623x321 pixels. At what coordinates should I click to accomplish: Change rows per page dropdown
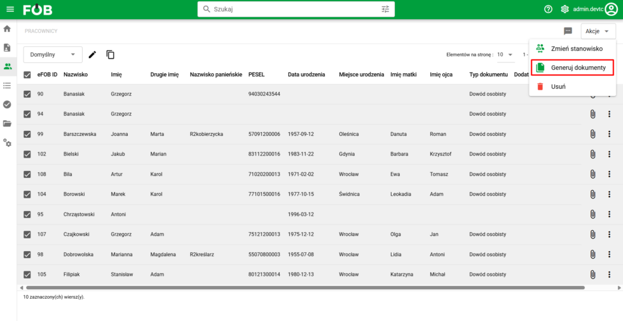pyautogui.click(x=505, y=55)
